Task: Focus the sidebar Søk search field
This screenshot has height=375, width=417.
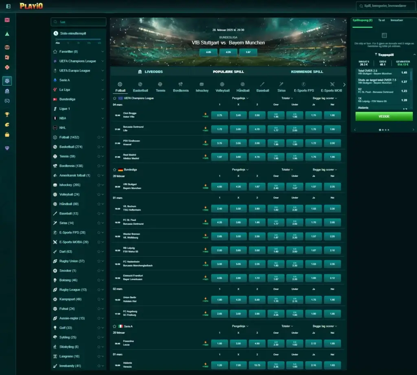Action: coord(79,22)
